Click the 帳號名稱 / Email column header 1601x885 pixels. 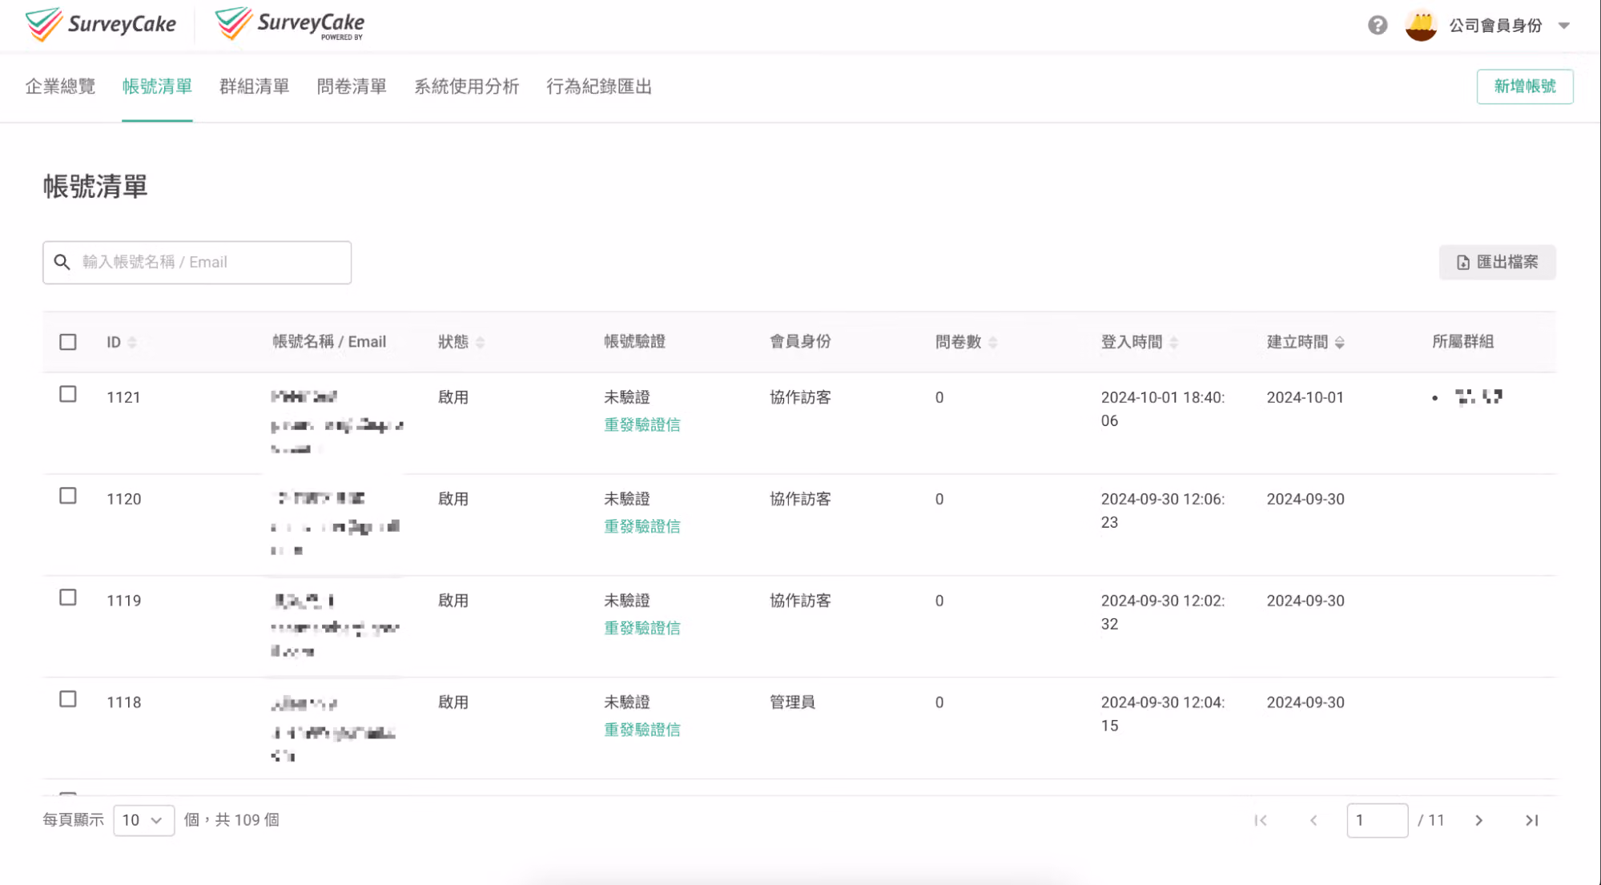click(x=329, y=342)
